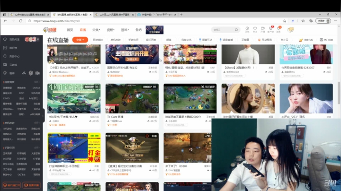341x191 pixels.
Task: Select the 单机热游 category chip
Action: coord(116,40)
